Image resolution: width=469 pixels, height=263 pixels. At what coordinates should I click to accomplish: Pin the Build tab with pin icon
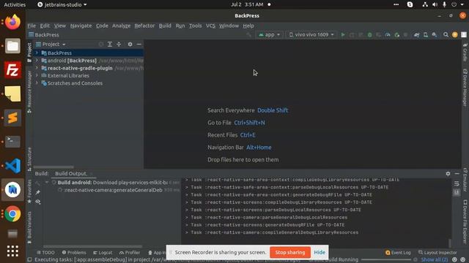(x=38, y=192)
